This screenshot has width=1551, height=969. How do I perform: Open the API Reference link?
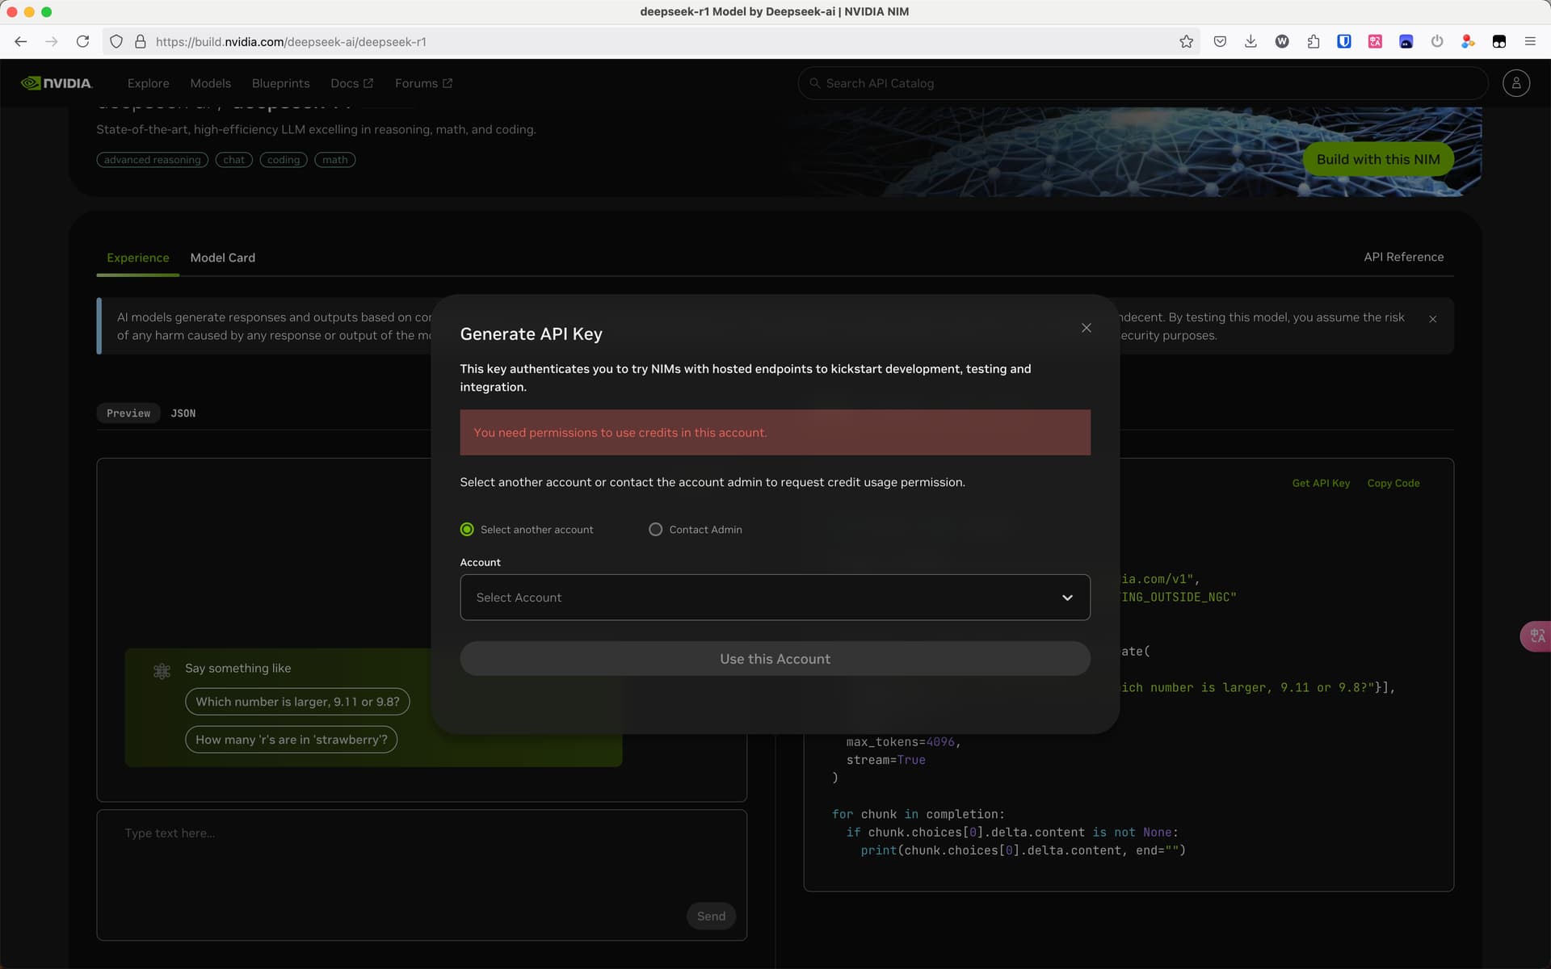point(1403,257)
